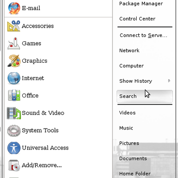This screenshot has height=178, width=178.
Task: Click the Universal Access person icon
Action: tap(14, 148)
